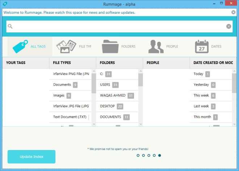This screenshot has width=239, height=171.
Task: Filter by Today date
Action: click(x=211, y=74)
